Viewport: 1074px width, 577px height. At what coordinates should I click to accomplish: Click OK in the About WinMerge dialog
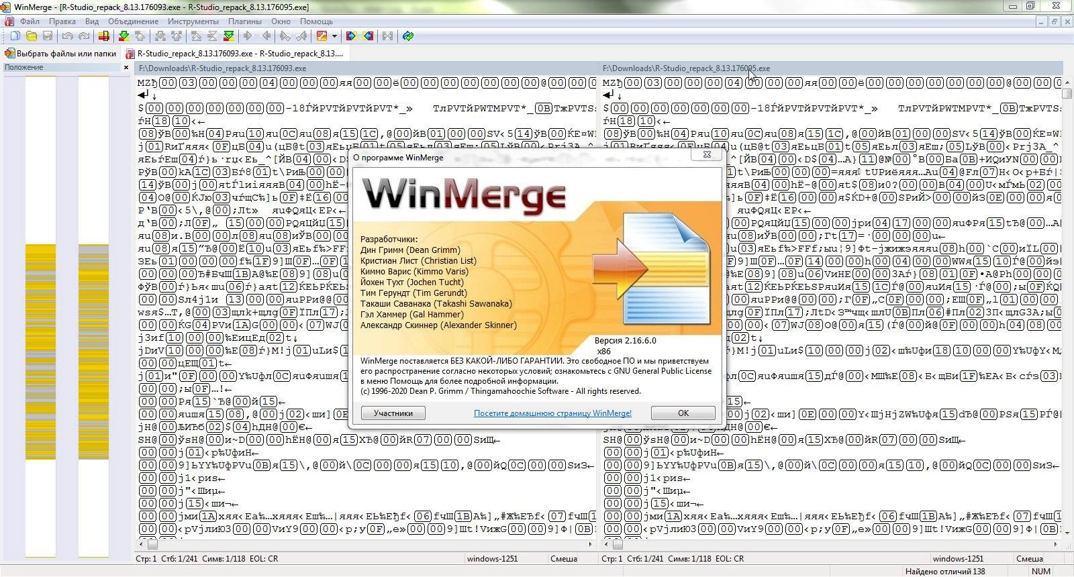click(x=683, y=413)
